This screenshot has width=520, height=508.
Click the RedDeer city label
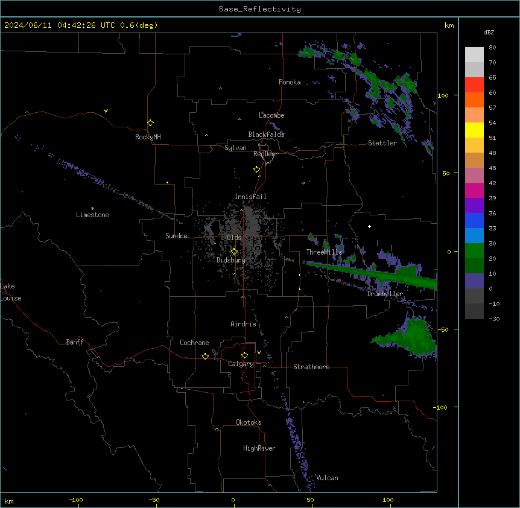pyautogui.click(x=265, y=154)
